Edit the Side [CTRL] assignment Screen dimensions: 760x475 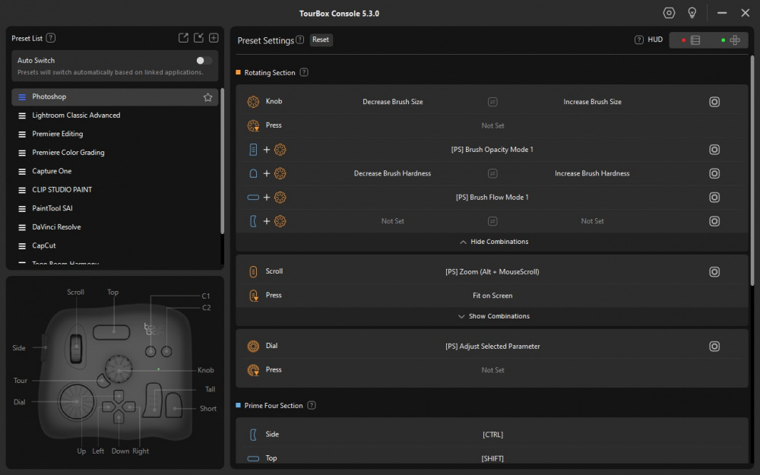(492, 435)
